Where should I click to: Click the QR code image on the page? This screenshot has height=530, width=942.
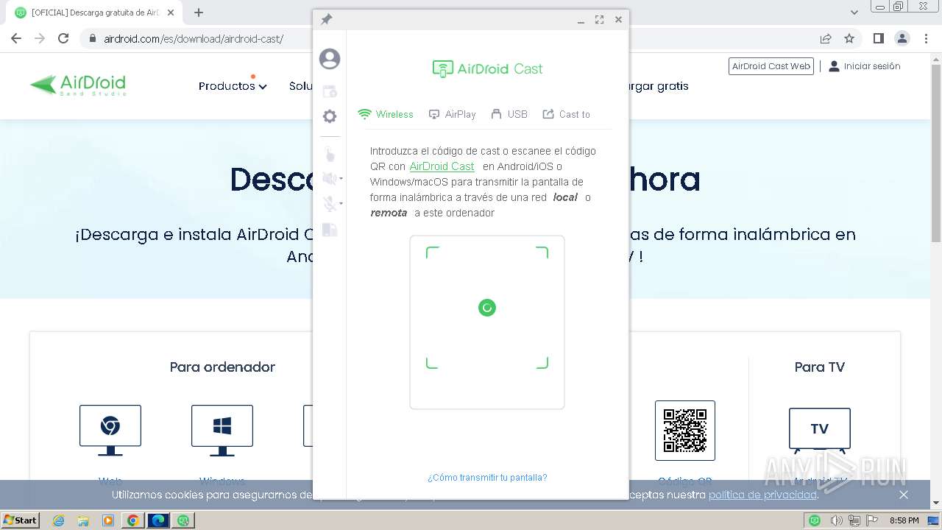[685, 431]
